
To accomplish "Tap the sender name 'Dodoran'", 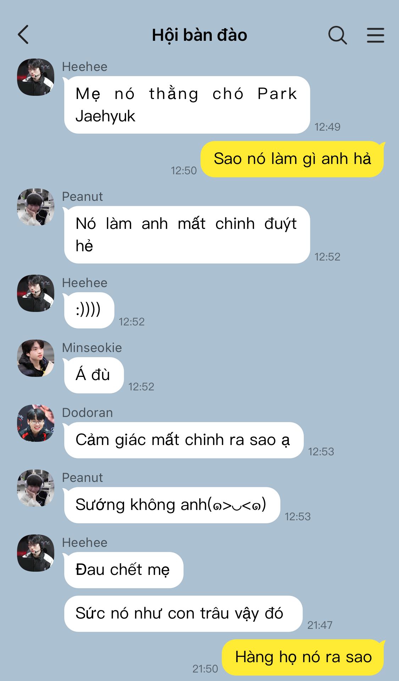I will 87,413.
